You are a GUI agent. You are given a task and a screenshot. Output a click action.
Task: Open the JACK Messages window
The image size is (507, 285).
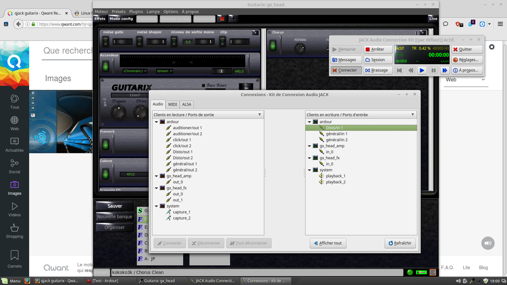346,60
